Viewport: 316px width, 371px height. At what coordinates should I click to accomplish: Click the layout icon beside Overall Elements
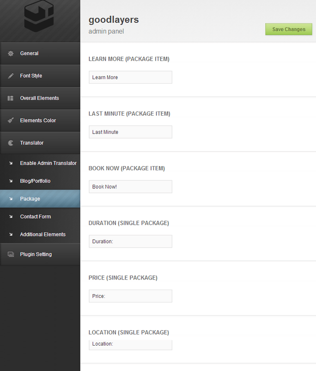click(x=11, y=98)
